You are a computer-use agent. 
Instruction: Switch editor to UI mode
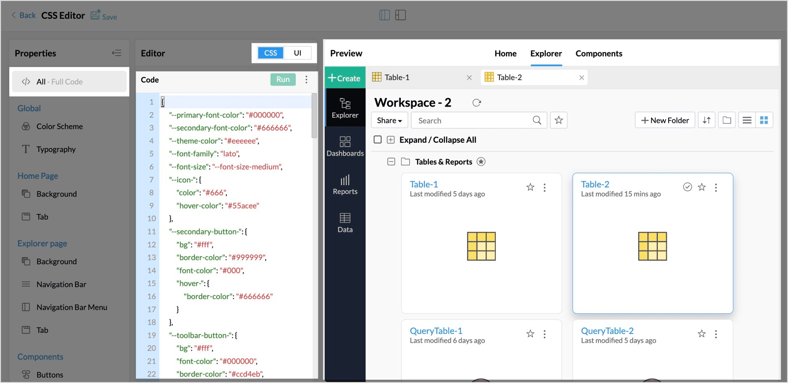tap(298, 53)
